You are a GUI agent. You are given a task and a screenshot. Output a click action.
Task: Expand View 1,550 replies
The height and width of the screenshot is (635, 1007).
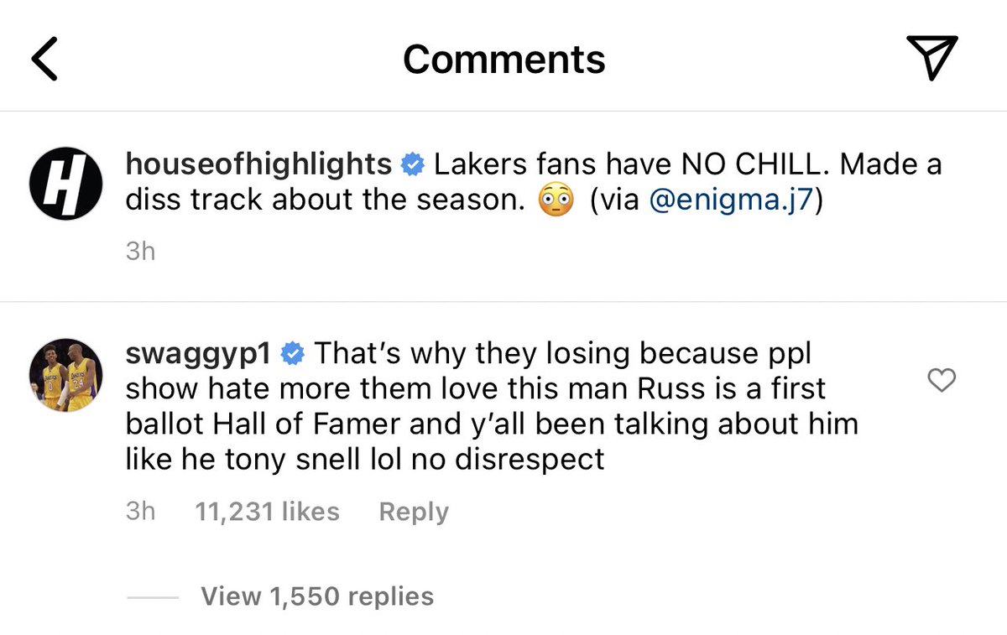click(x=317, y=596)
